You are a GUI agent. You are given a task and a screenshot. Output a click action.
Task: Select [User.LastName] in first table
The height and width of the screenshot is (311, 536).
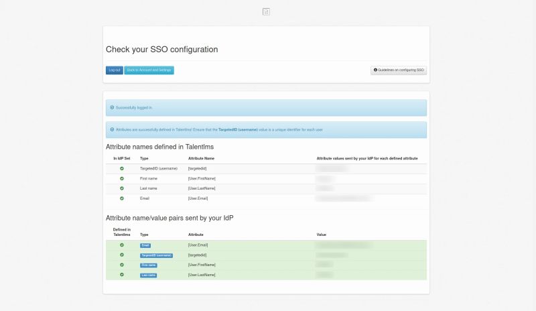[x=202, y=188]
